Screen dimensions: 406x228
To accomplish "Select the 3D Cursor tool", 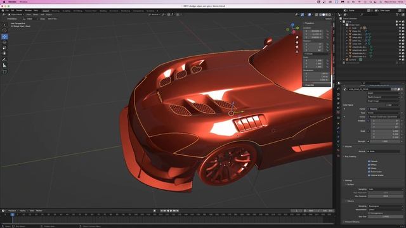I will tap(4, 30).
